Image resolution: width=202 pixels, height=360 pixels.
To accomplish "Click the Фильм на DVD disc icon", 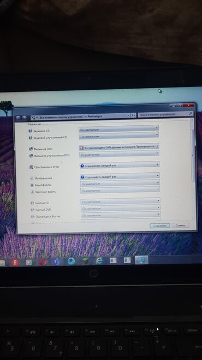I will pyautogui.click(x=31, y=149).
